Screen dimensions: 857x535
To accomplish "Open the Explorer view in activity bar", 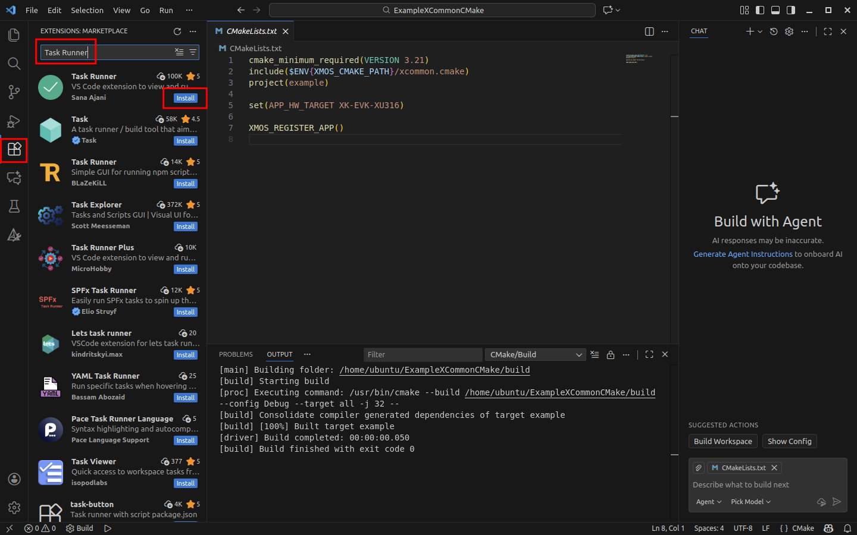I will pos(14,34).
